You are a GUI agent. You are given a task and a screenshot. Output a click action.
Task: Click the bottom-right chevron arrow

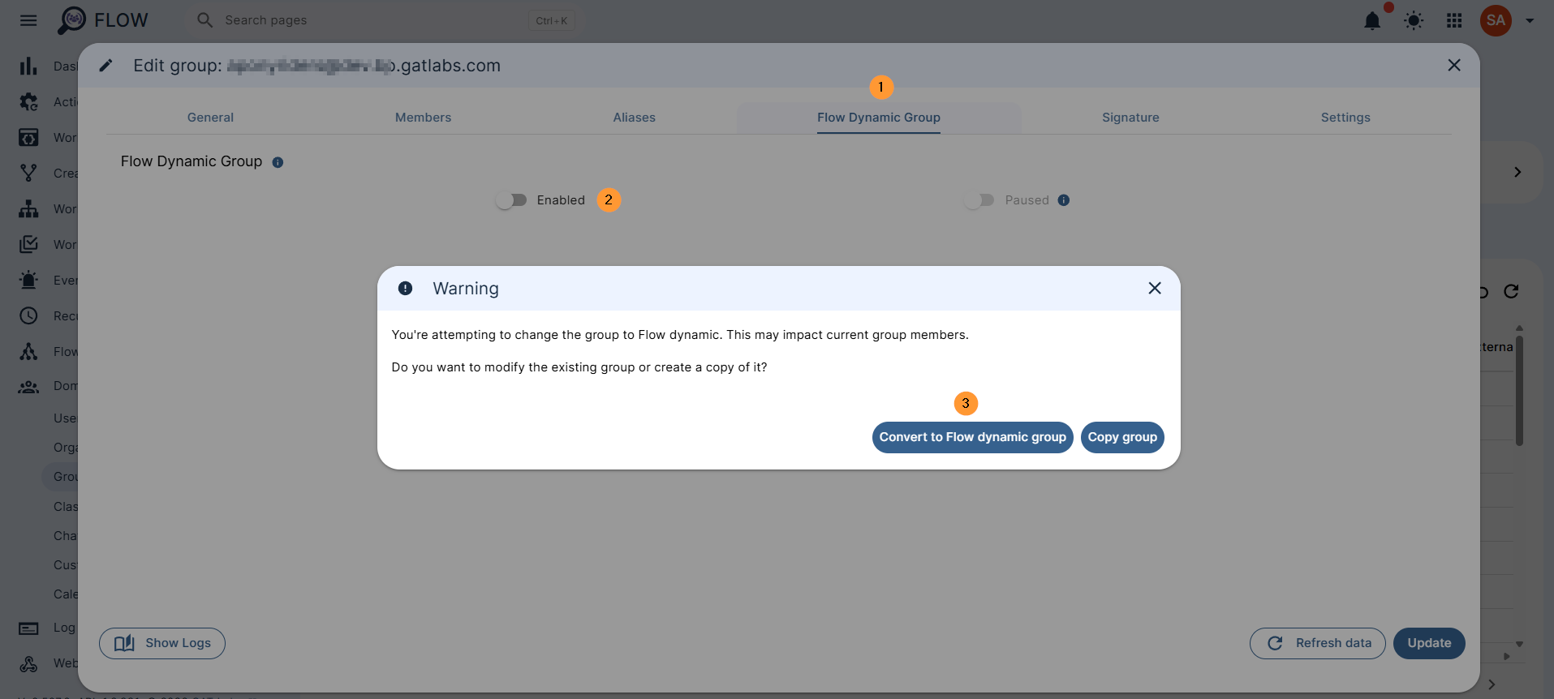pos(1492,684)
